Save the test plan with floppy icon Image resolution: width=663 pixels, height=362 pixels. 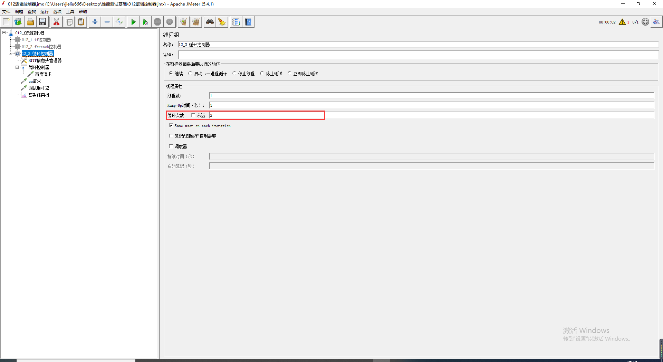click(x=42, y=22)
